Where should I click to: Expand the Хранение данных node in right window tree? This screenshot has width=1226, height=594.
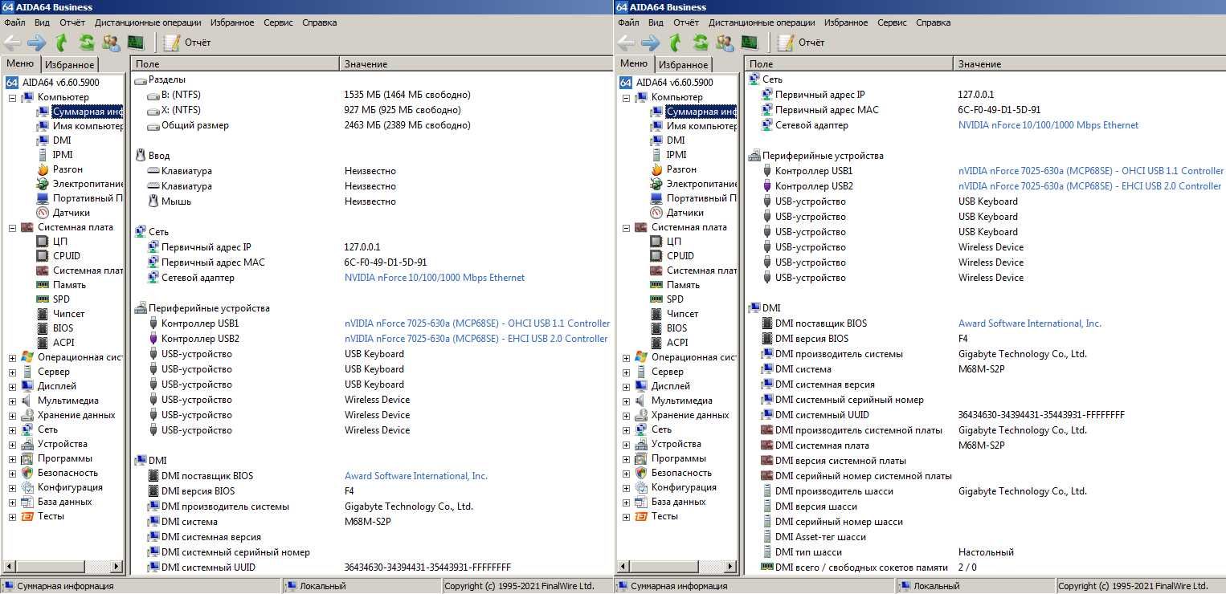(x=626, y=415)
